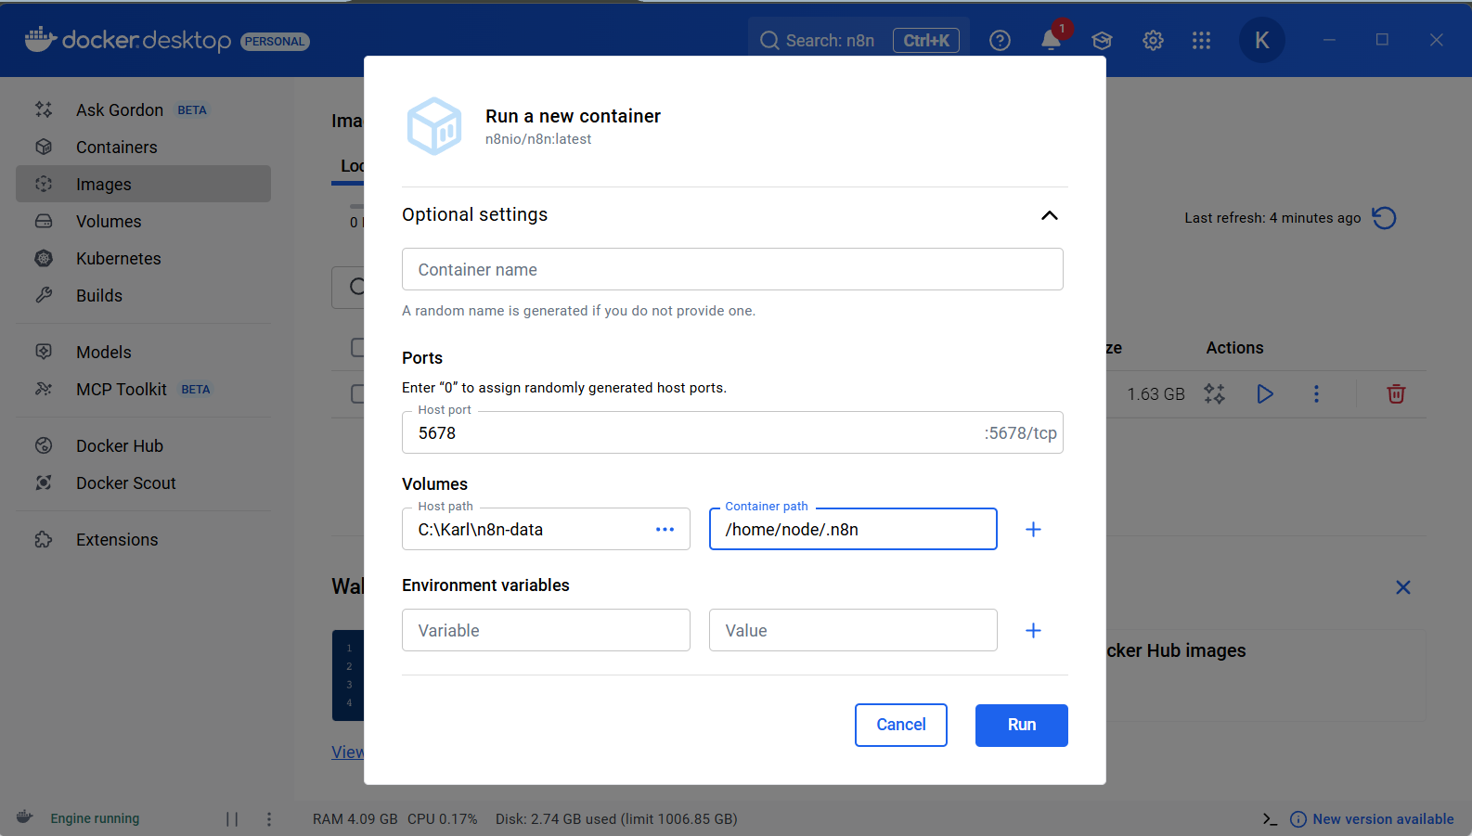Select the Images sidebar entry
The image size is (1472, 836).
143,184
